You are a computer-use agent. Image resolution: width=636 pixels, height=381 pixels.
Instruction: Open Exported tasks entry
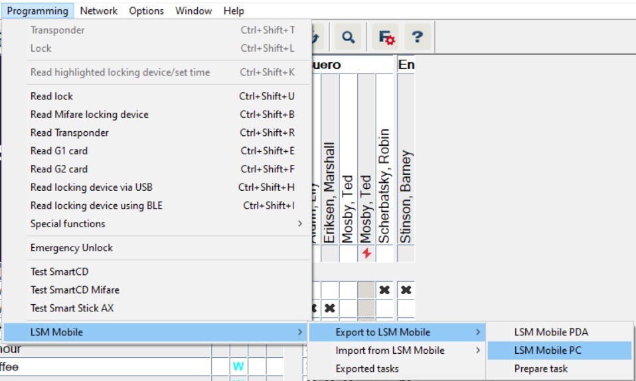(x=367, y=368)
